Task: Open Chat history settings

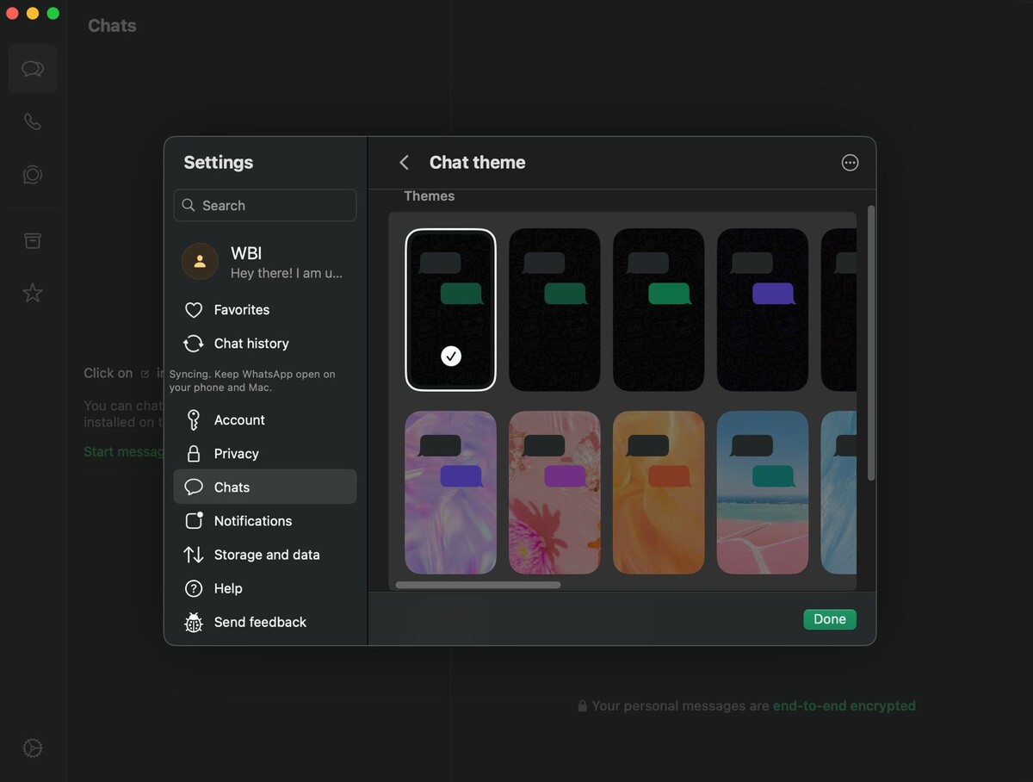Action: pyautogui.click(x=265, y=344)
